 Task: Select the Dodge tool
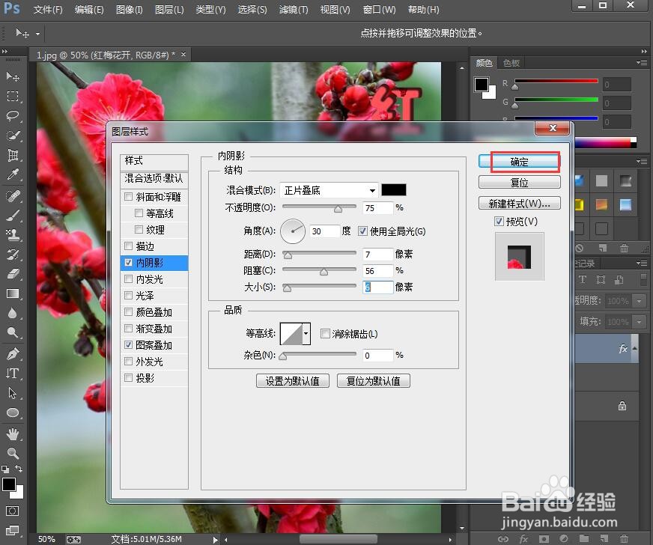pyautogui.click(x=13, y=332)
